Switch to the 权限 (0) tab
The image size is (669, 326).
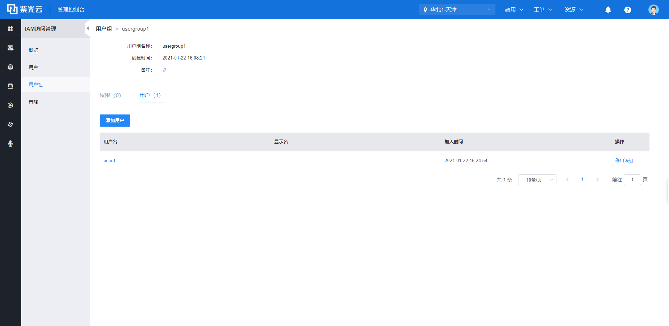[x=110, y=95]
